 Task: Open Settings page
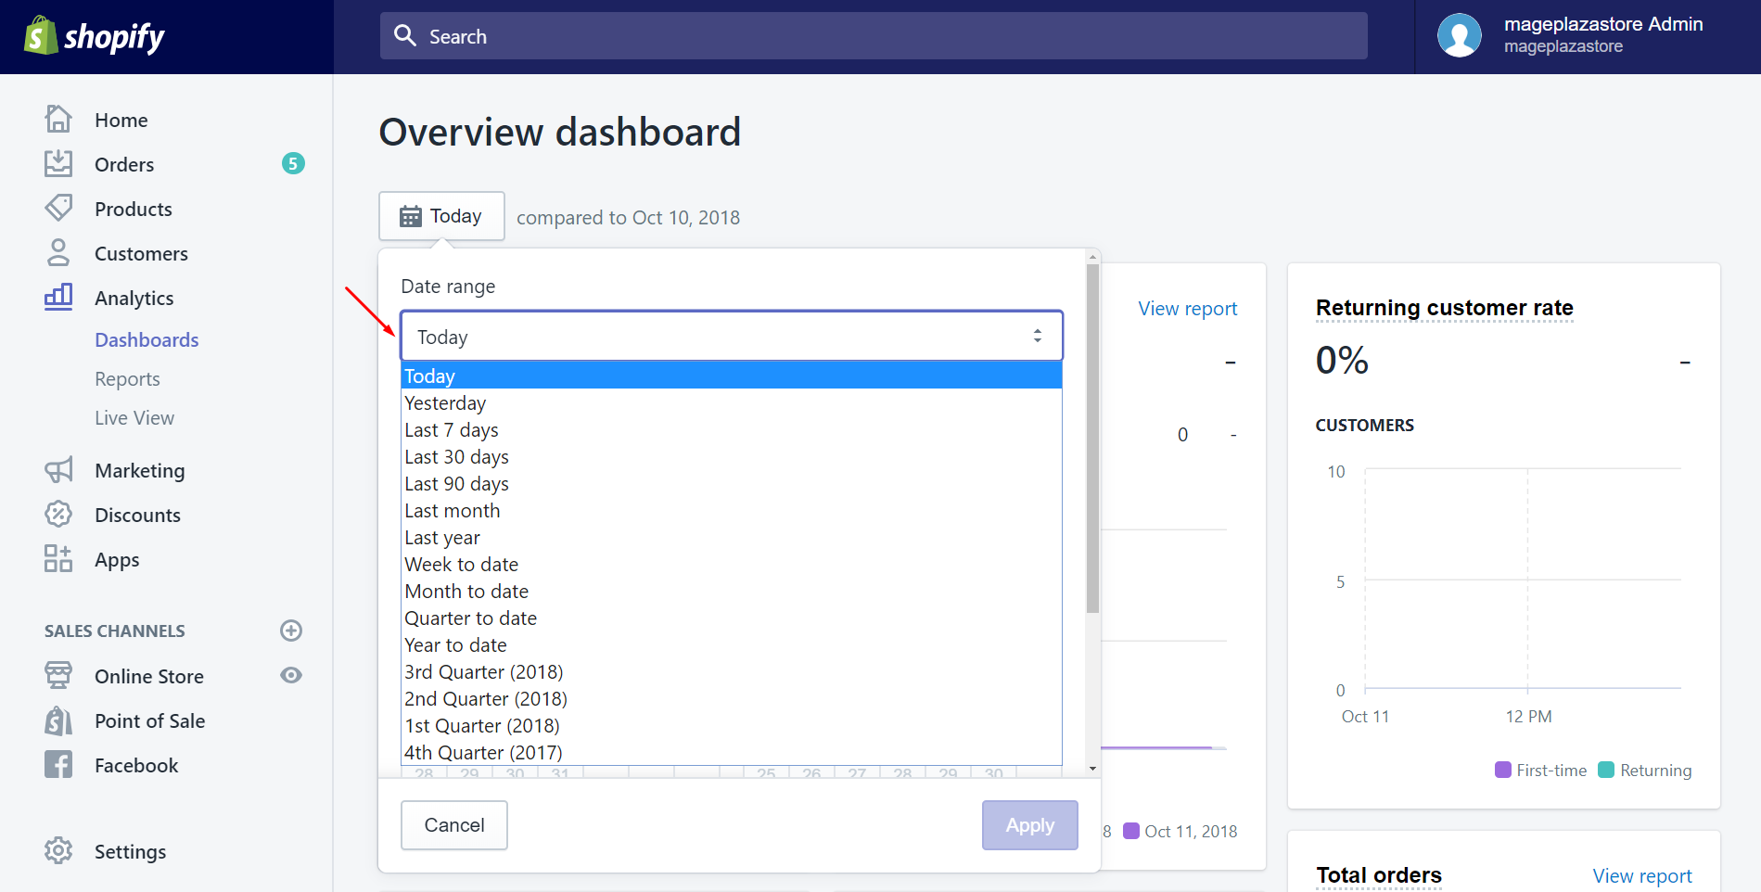[x=130, y=851]
